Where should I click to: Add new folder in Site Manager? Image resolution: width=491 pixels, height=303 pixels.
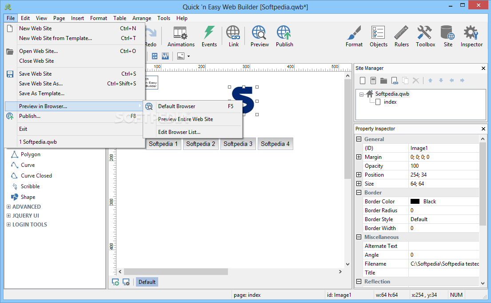click(x=383, y=81)
